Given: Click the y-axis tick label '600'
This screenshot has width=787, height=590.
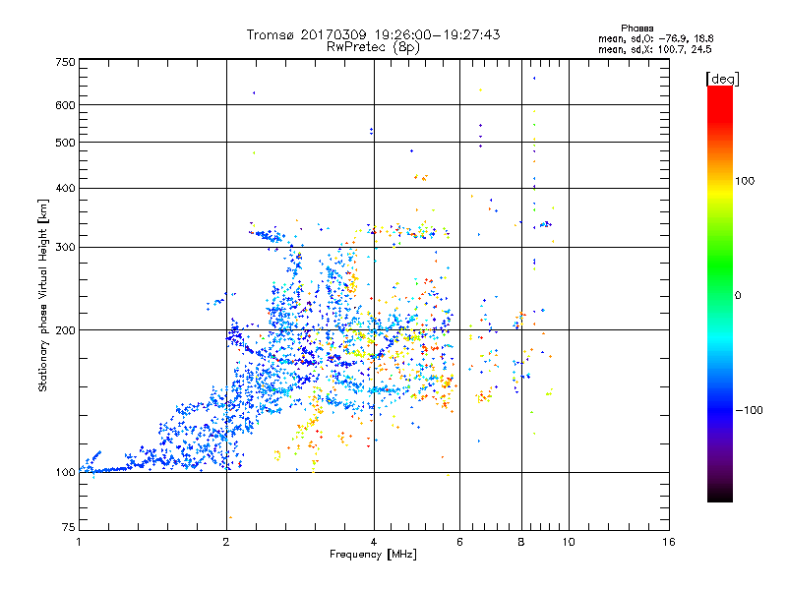Looking at the screenshot, I should coord(65,105).
